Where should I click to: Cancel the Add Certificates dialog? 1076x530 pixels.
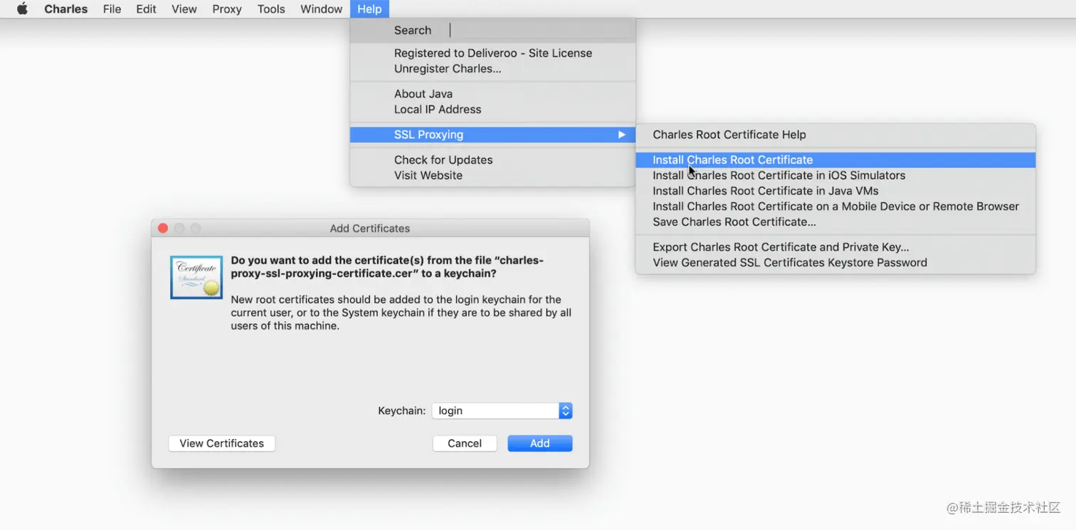point(465,443)
